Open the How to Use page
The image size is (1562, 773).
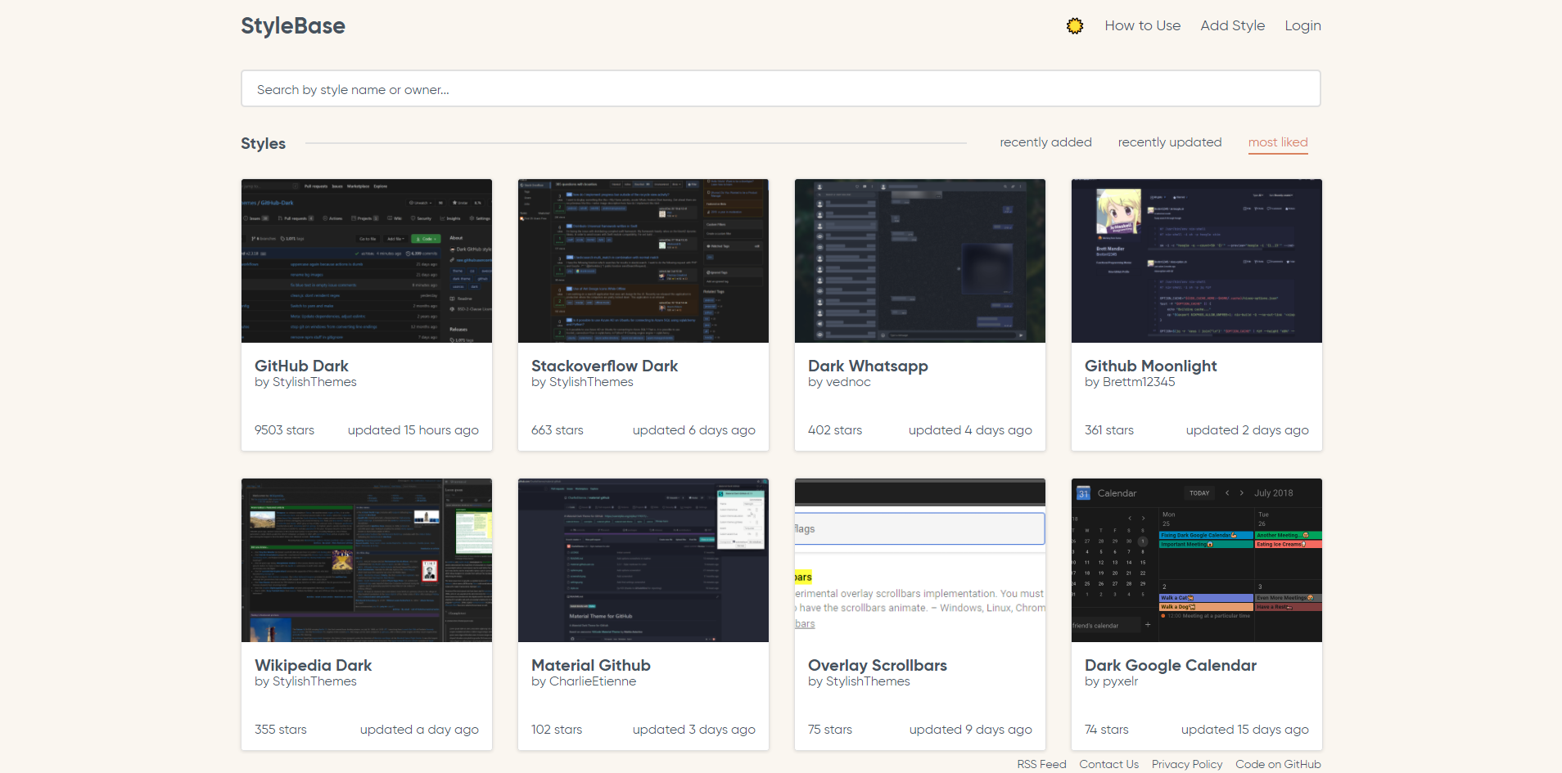coord(1142,25)
